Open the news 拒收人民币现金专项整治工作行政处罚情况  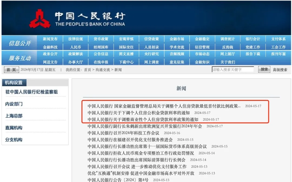pyautogui.click(x=141, y=153)
